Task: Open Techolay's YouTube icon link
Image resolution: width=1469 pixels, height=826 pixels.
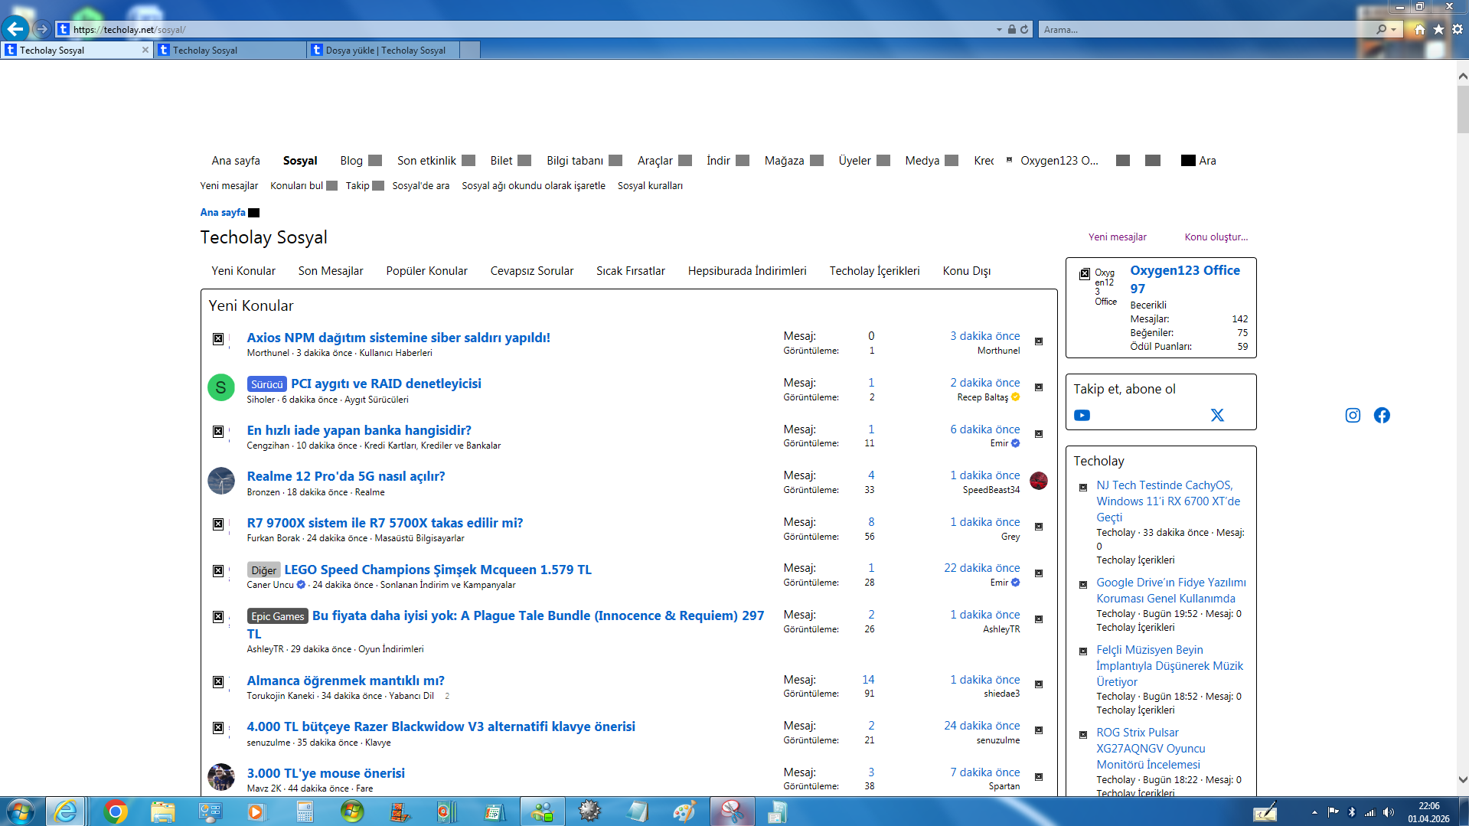Action: 1082,415
